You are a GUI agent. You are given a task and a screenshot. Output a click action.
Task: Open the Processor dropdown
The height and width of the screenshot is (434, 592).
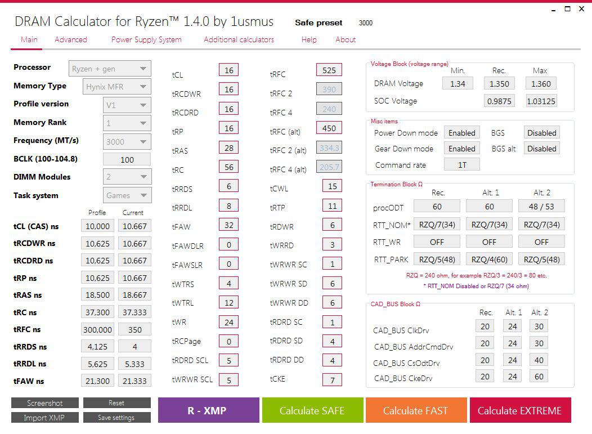[110, 69]
